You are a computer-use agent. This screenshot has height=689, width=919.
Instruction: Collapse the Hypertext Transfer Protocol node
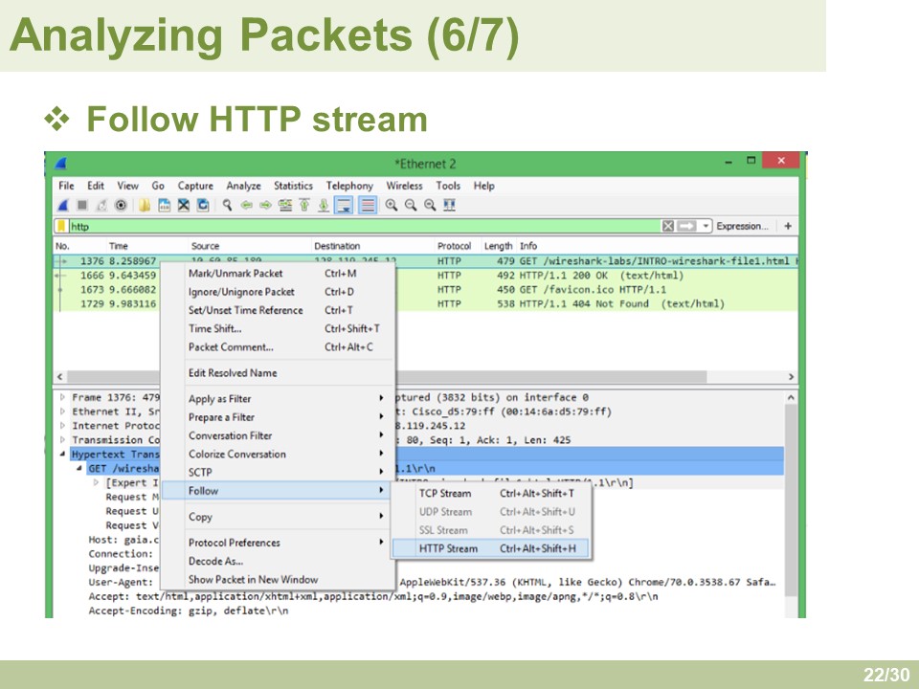pos(63,455)
